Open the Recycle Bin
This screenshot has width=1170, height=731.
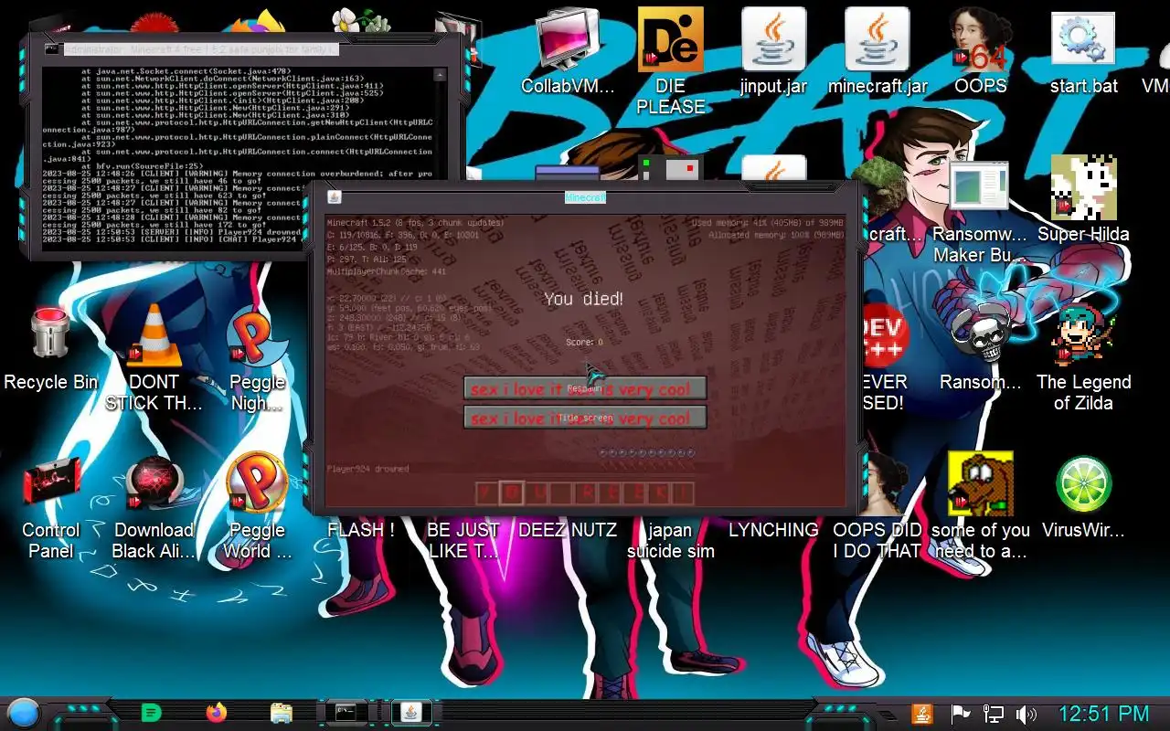pyautogui.click(x=51, y=347)
